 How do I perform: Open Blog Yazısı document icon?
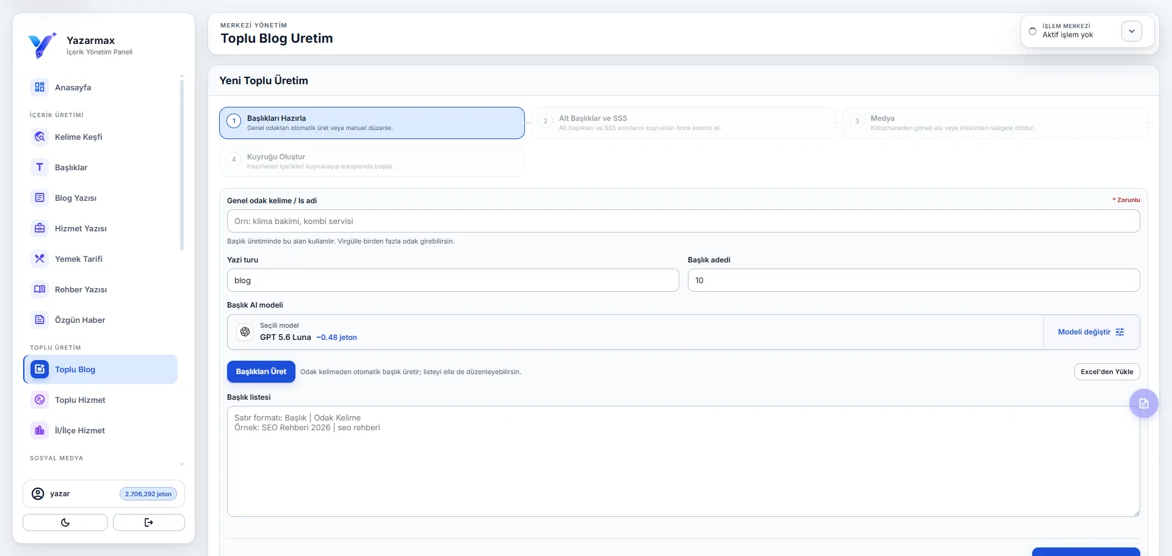tap(40, 198)
